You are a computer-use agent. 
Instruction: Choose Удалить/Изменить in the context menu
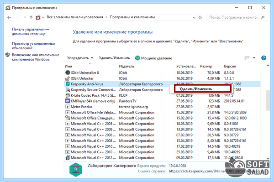(202, 89)
